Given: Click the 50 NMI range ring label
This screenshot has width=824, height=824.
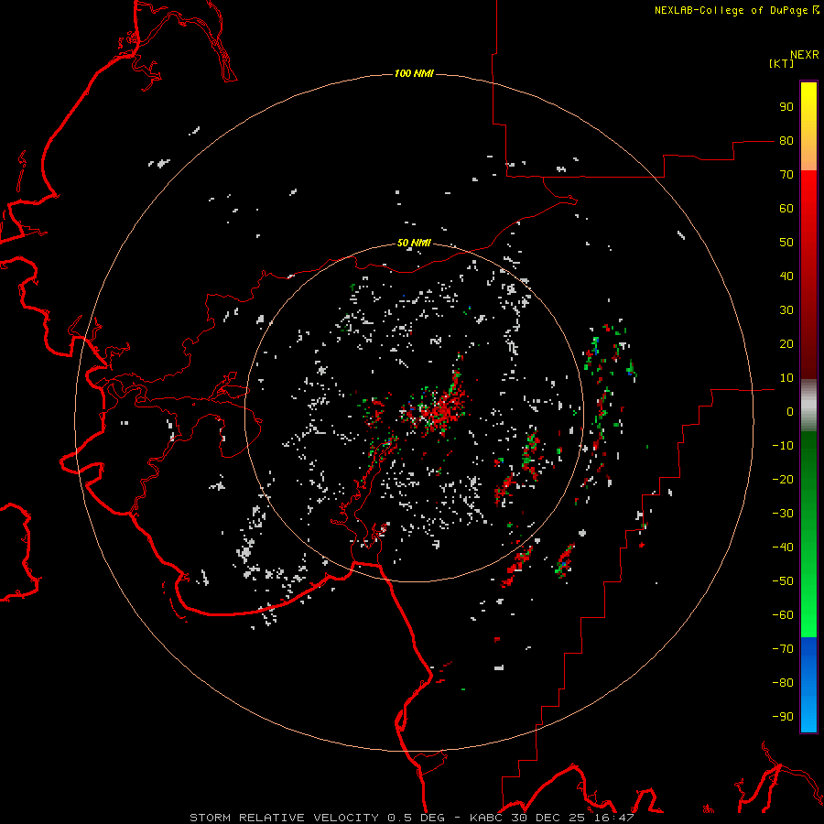Looking at the screenshot, I should (x=414, y=243).
